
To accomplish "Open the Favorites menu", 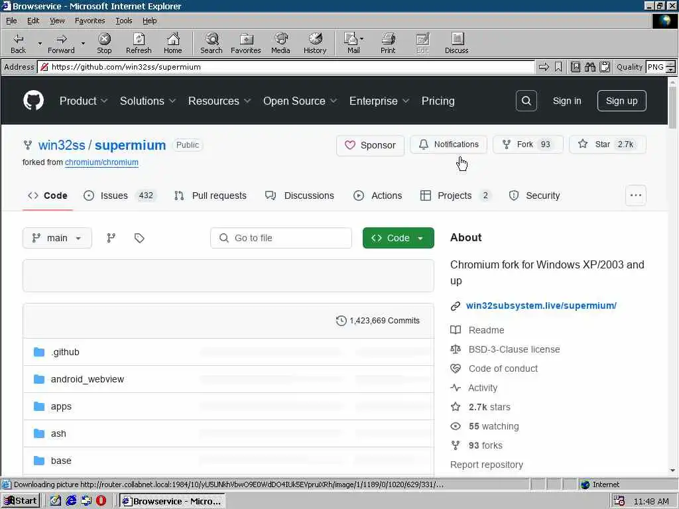I will tap(90, 21).
